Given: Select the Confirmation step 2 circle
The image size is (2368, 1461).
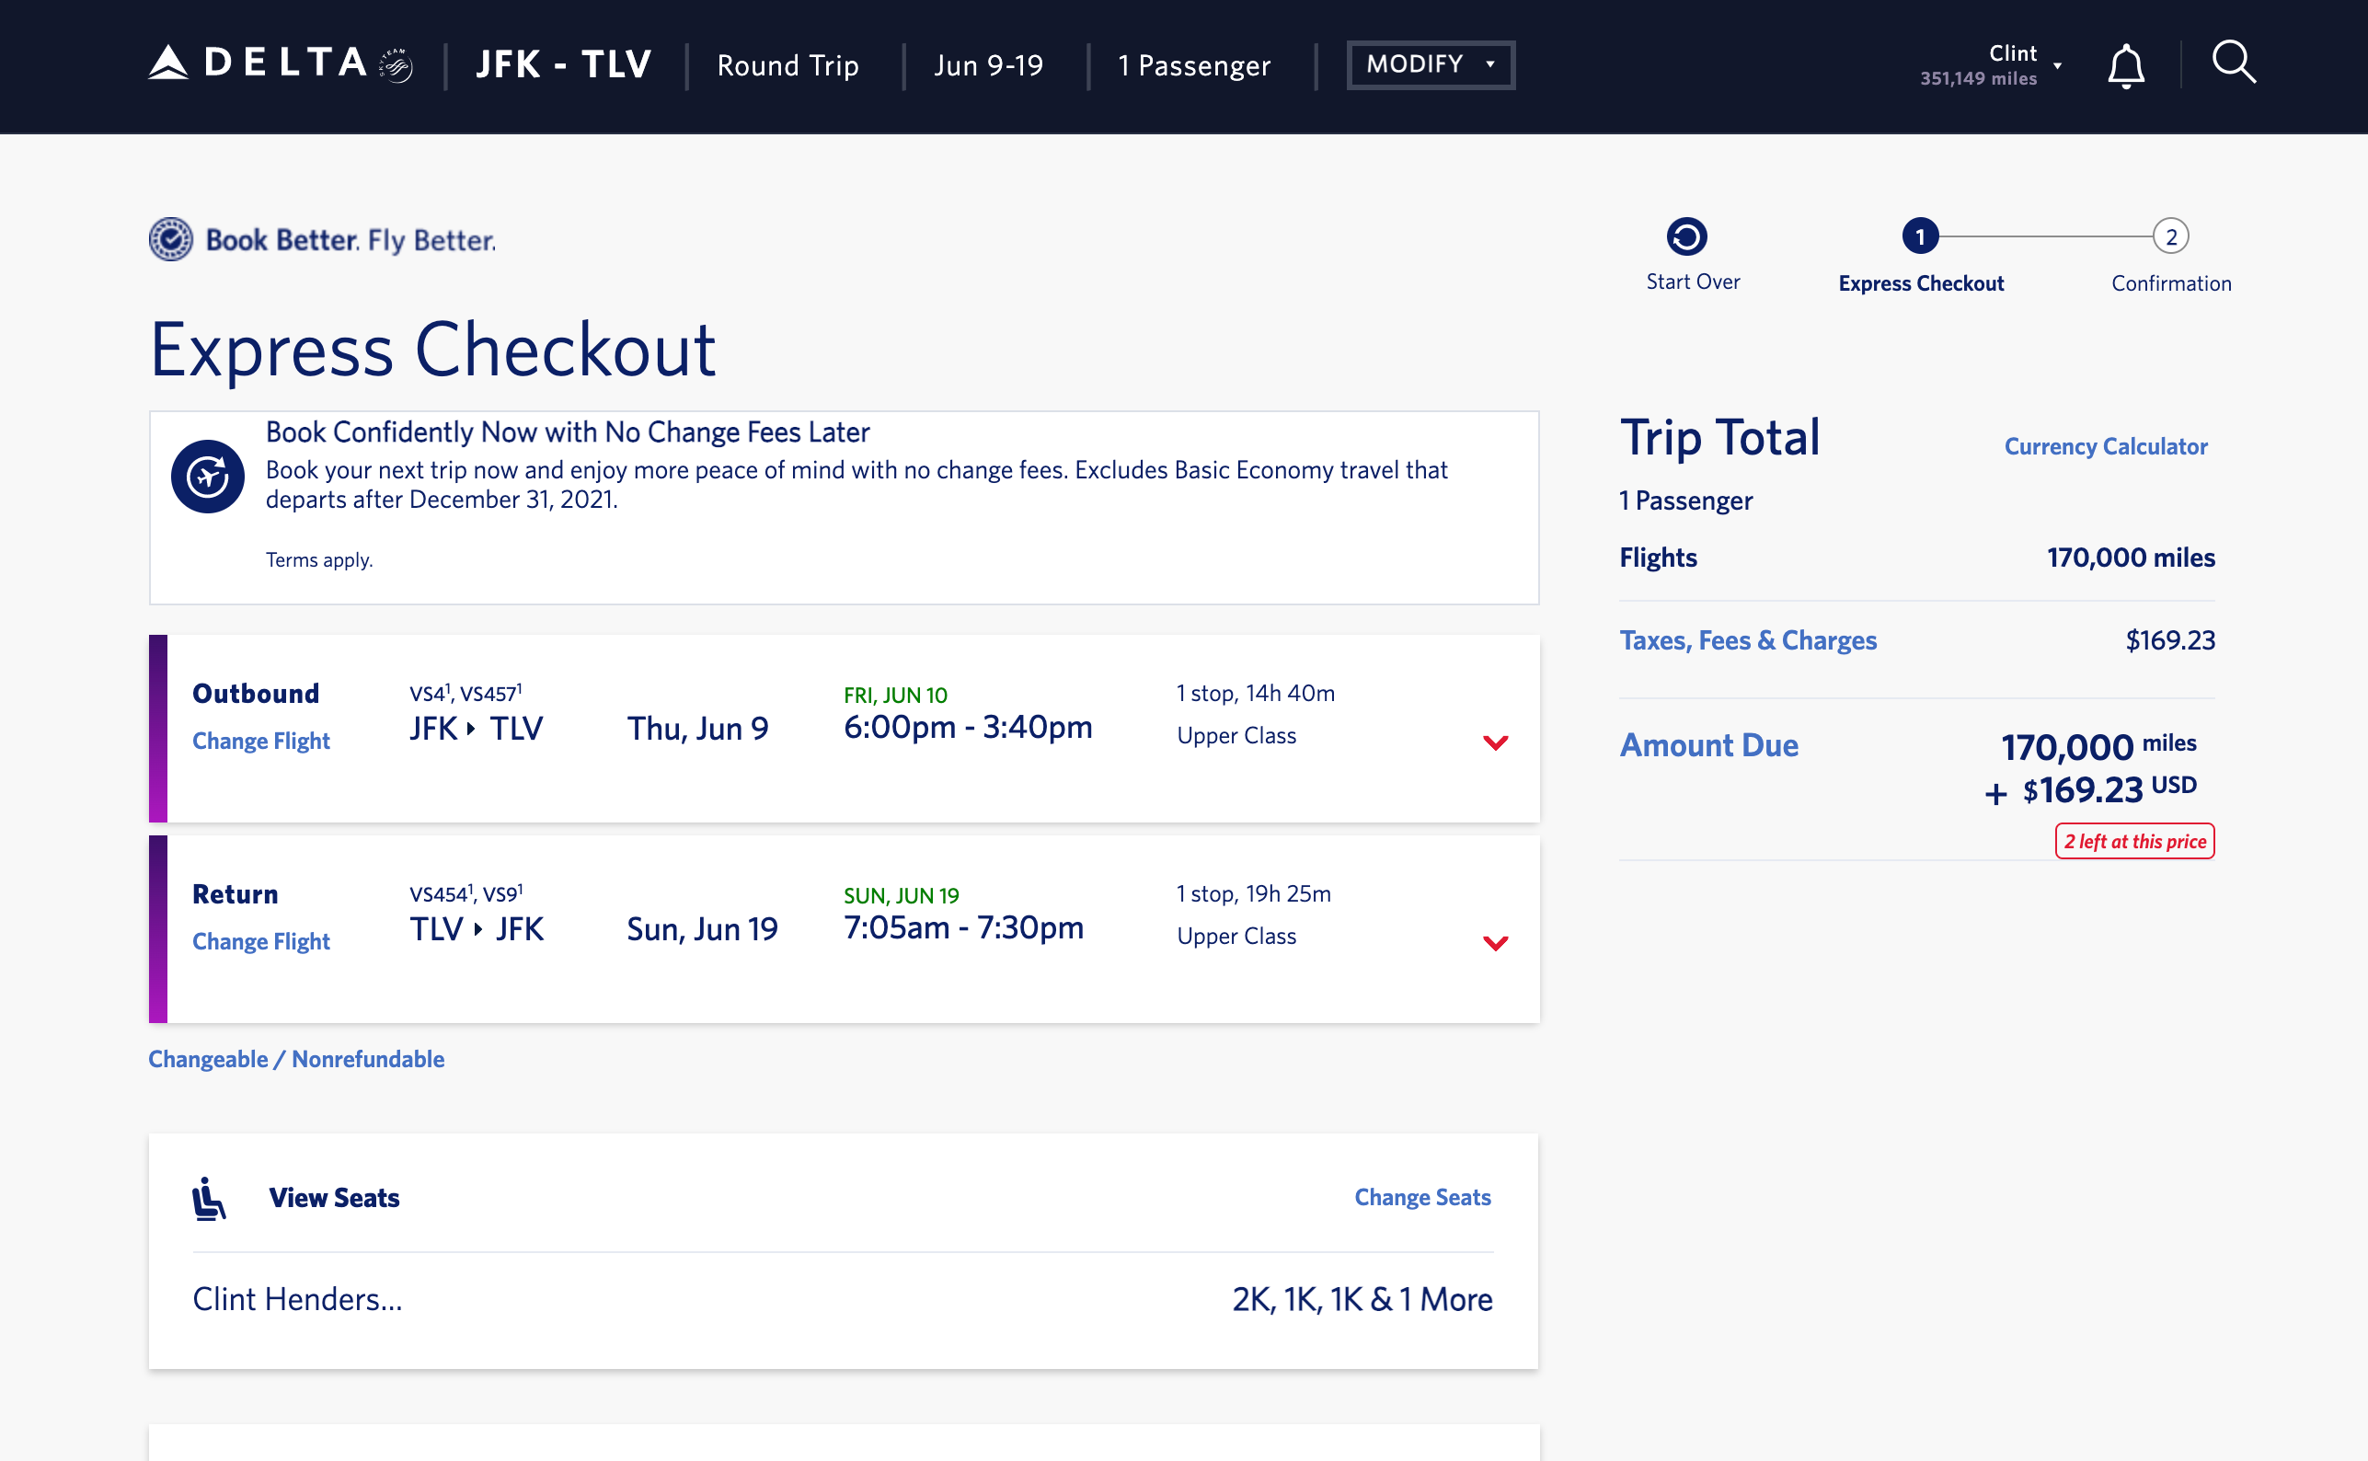Looking at the screenshot, I should point(2170,236).
